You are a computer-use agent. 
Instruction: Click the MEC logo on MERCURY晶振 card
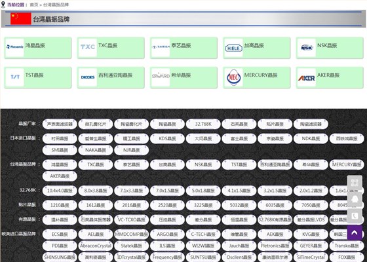(x=233, y=77)
